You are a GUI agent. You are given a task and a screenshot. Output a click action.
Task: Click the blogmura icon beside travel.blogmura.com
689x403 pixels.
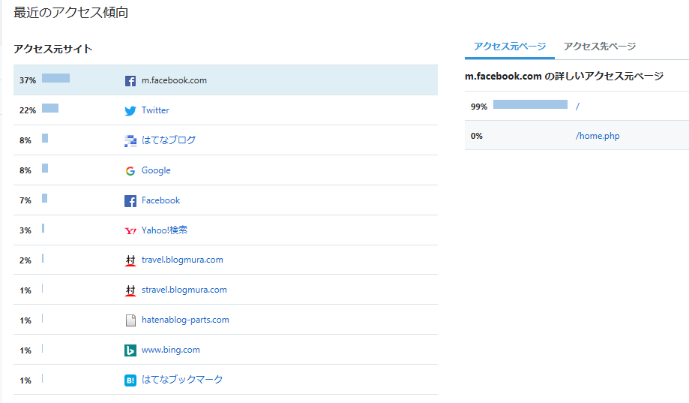tap(130, 260)
